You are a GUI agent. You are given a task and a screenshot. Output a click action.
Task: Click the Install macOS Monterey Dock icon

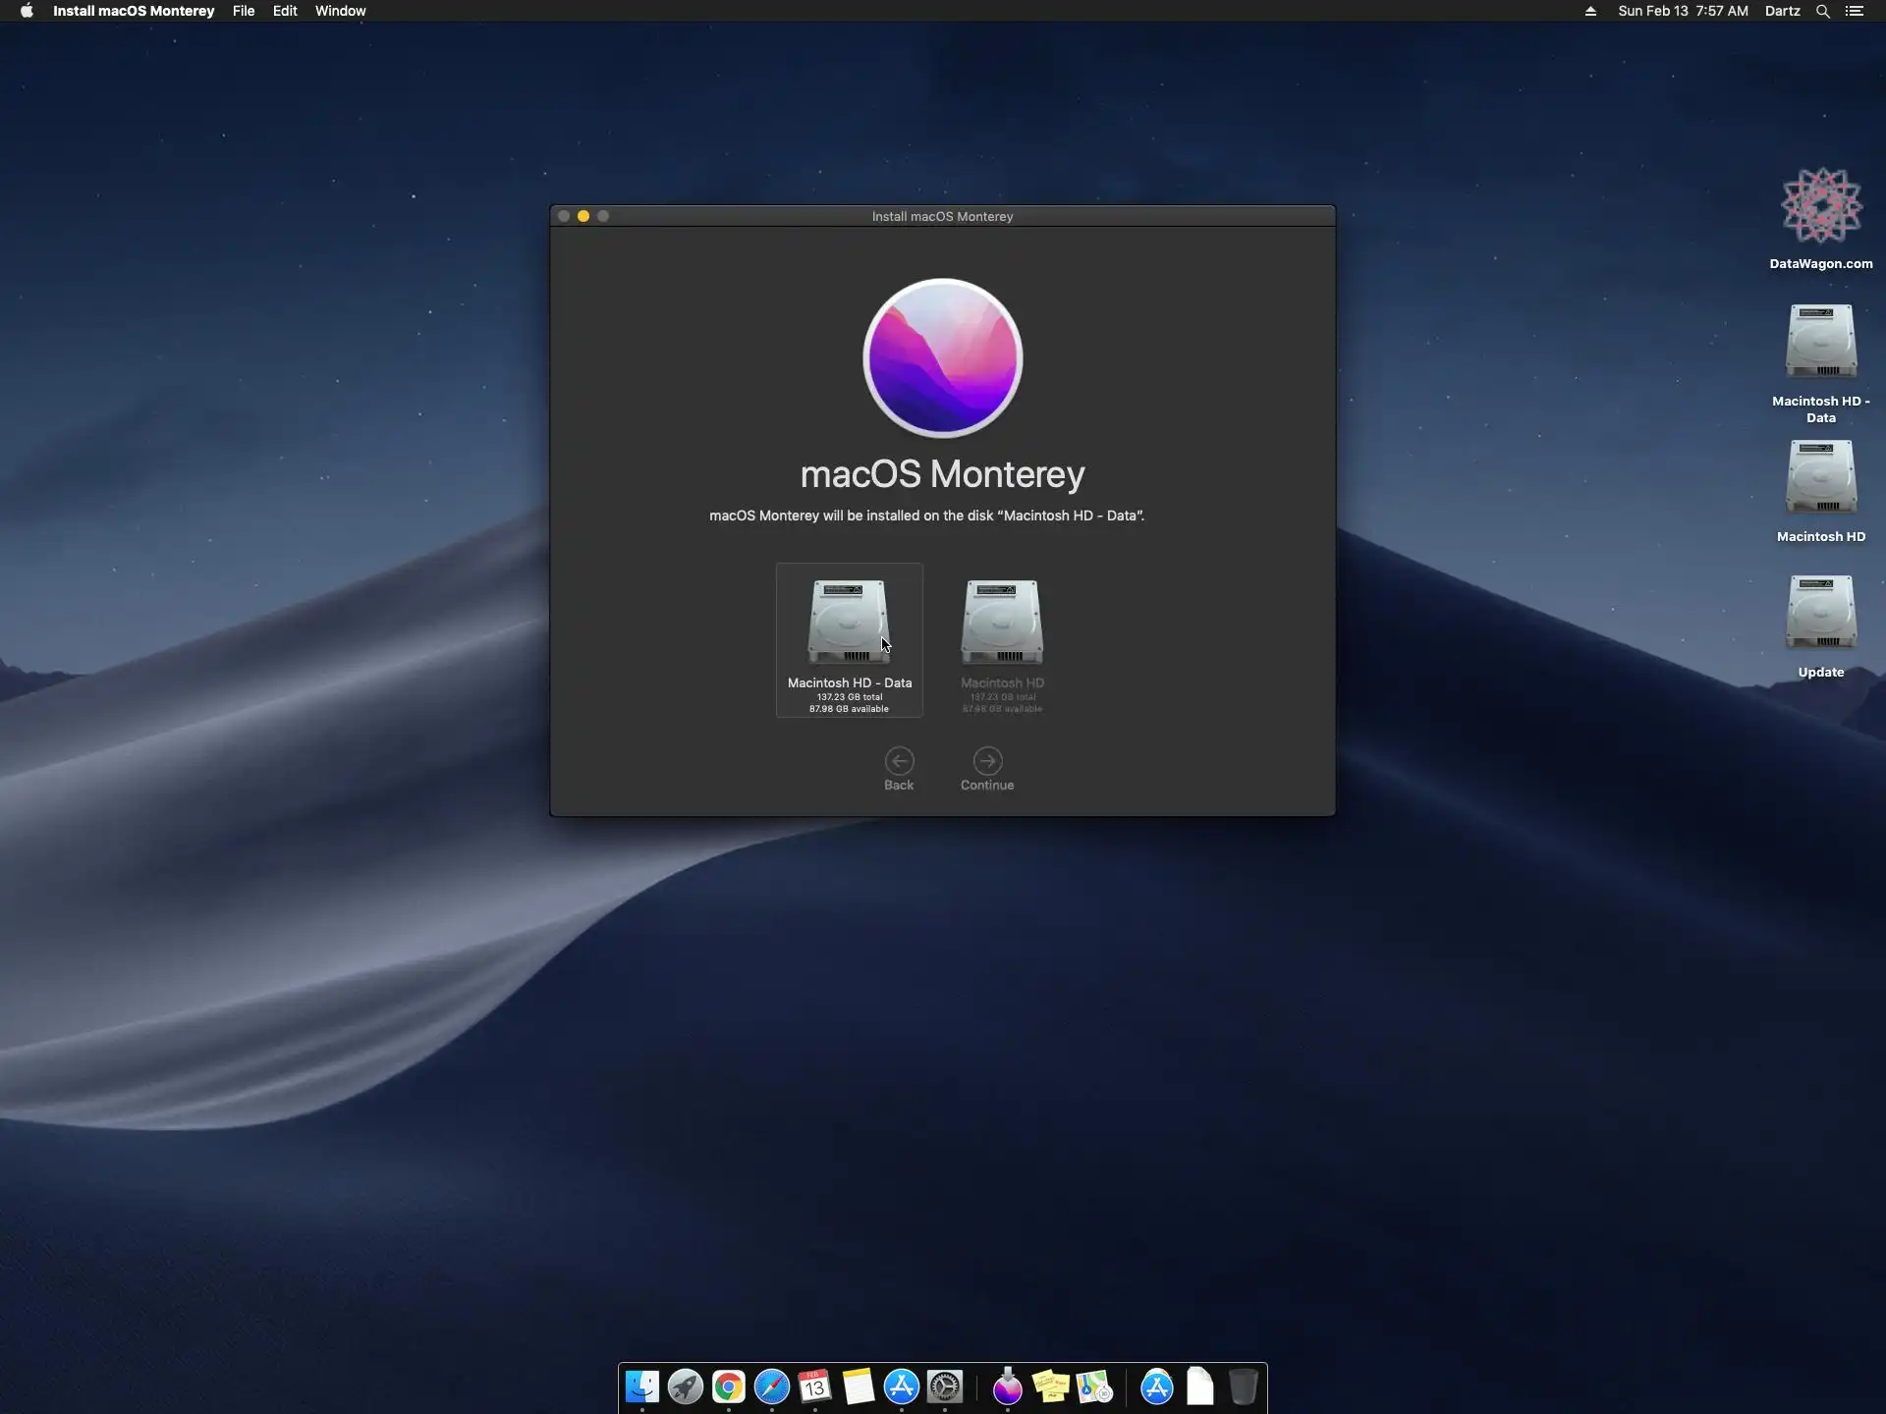(1007, 1387)
